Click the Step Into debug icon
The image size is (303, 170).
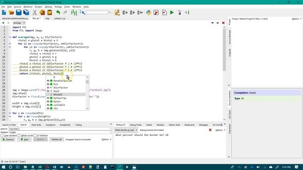tap(179, 13)
